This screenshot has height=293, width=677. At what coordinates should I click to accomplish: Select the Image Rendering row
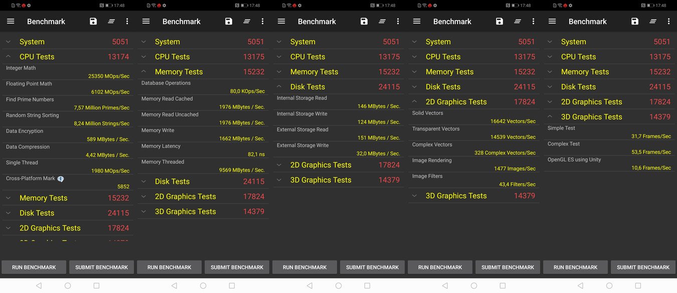pyautogui.click(x=474, y=165)
